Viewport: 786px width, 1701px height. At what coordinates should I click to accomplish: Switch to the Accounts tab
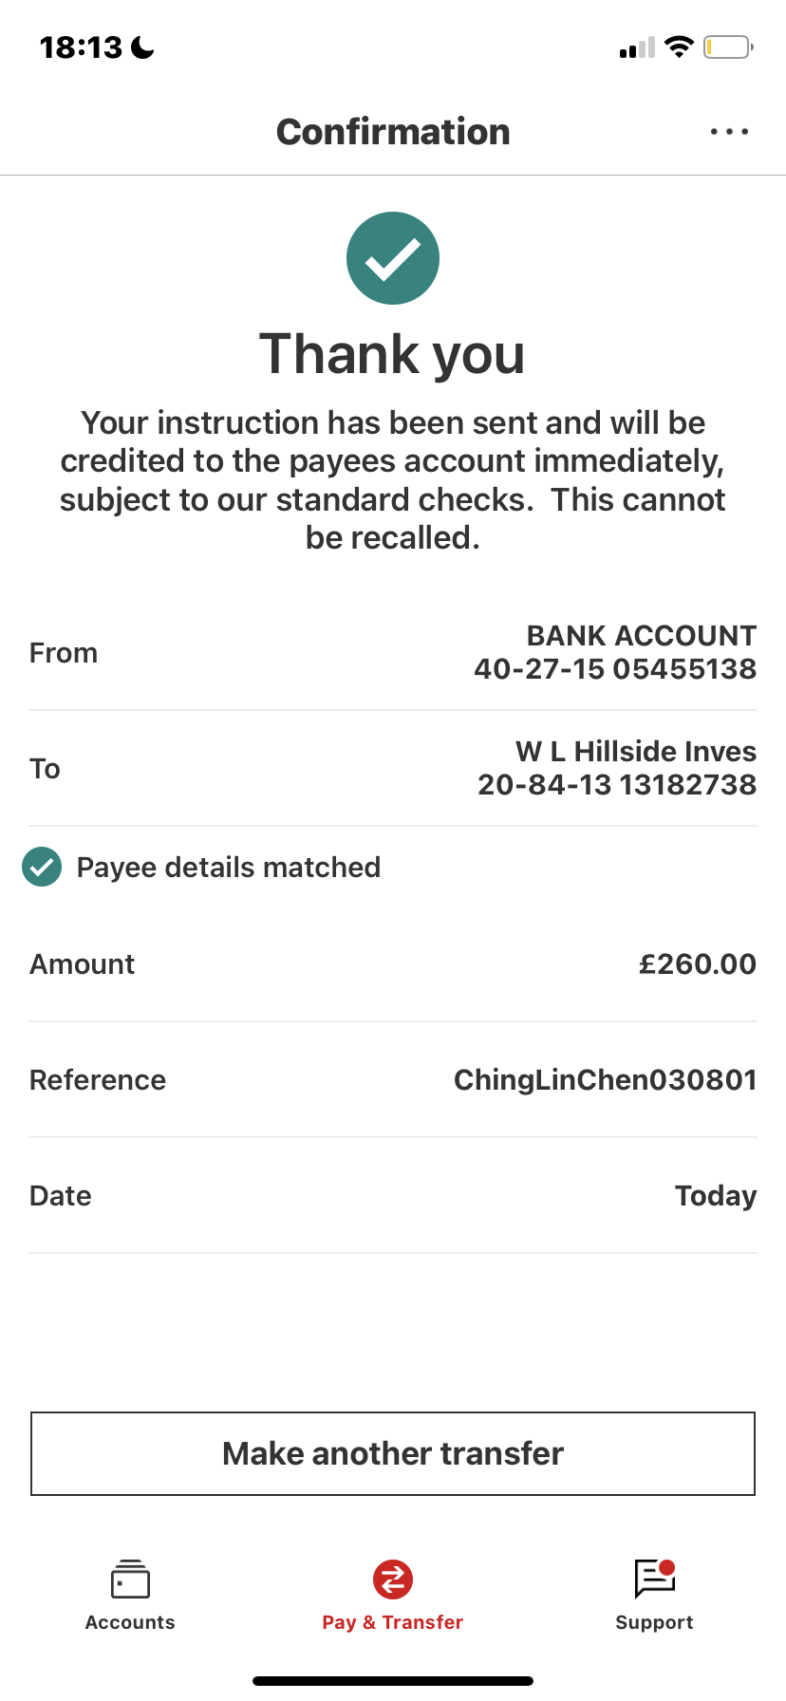tap(130, 1622)
